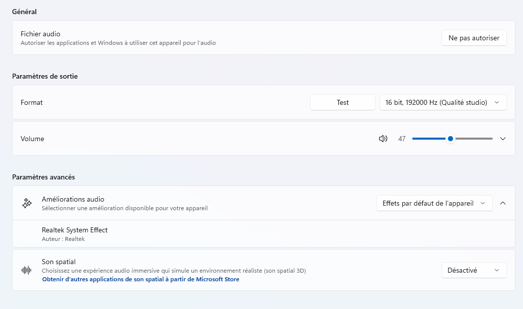
Task: Click the Paramètres avancés section heading
Action: (x=43, y=177)
